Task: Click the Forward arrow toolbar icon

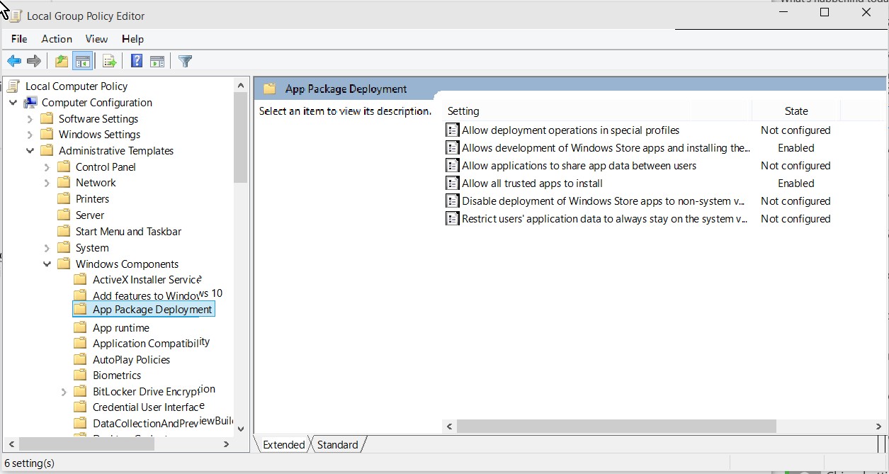Action: pos(34,62)
